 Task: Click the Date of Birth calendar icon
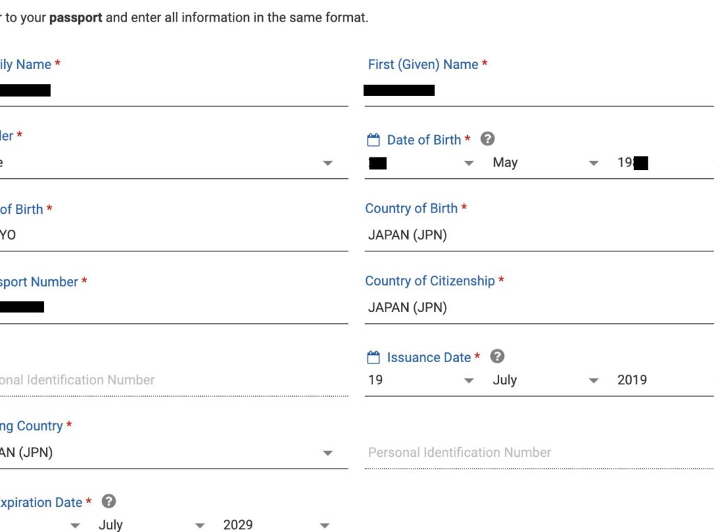coord(374,139)
